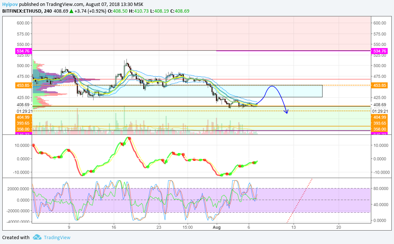The width and height of the screenshot is (394, 244).
Task: Click the left 10.0000 oscillator axis label
Action: (22, 146)
